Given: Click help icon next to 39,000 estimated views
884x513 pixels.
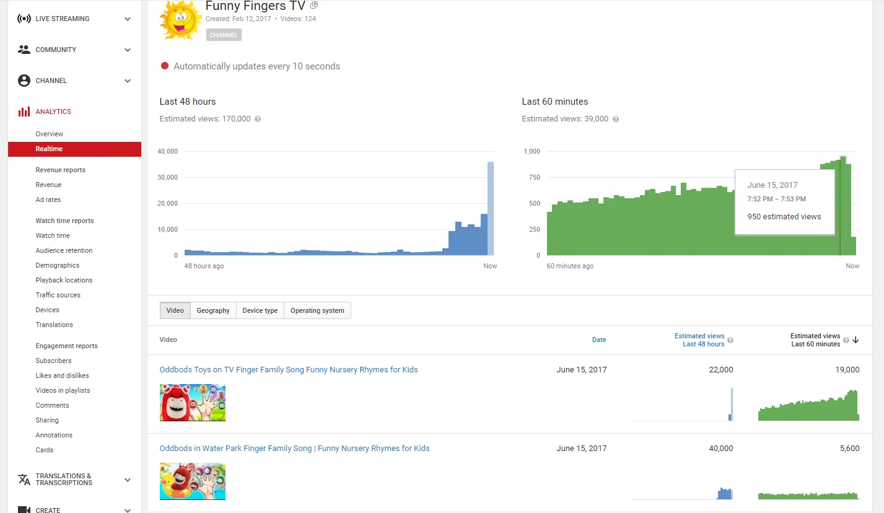Looking at the screenshot, I should click(615, 119).
